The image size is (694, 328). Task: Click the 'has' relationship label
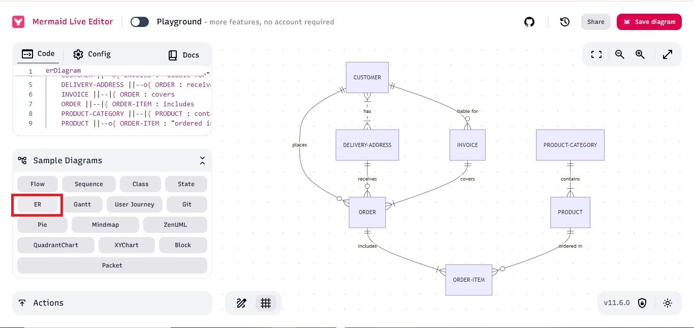[x=367, y=111]
